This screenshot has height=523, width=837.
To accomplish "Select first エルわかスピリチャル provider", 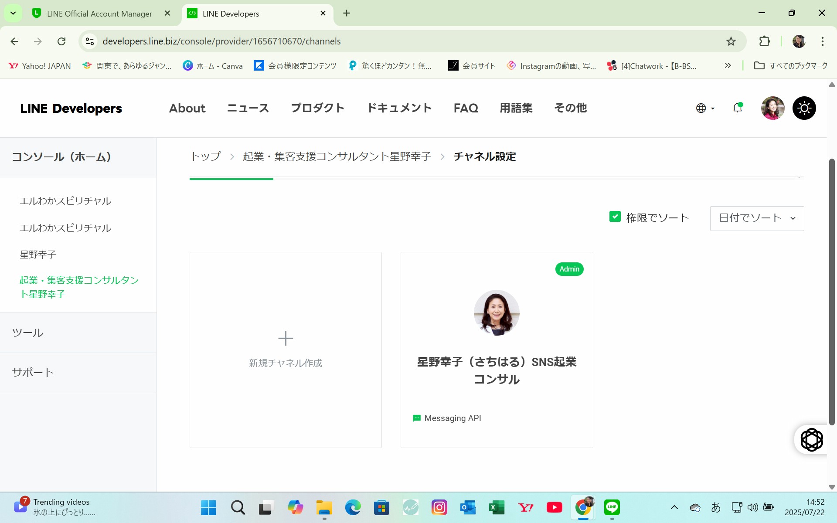I will (65, 201).
